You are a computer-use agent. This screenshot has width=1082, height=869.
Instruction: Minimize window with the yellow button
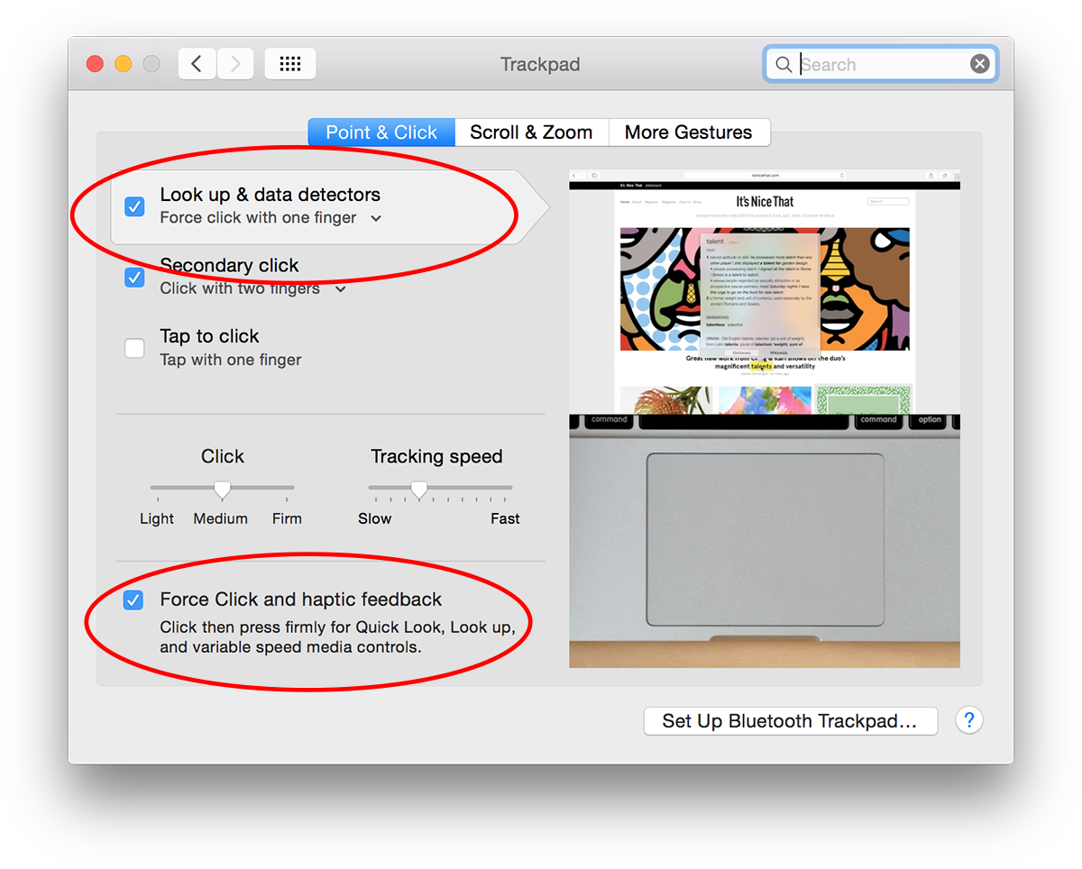pos(124,64)
